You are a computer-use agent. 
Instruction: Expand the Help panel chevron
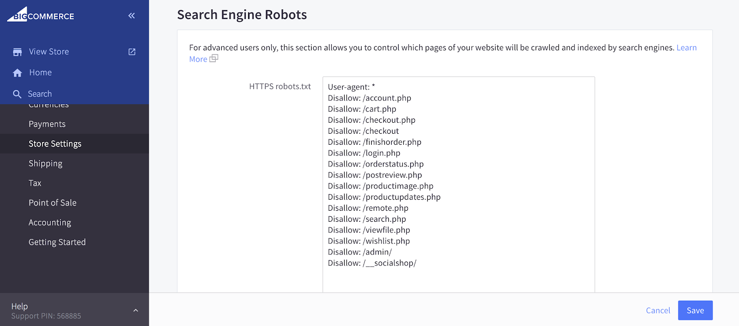click(136, 310)
